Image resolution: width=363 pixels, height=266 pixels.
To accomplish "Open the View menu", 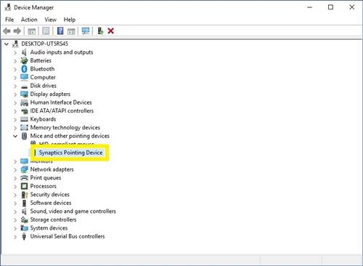I will tap(50, 20).
